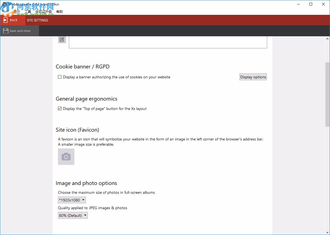The width and height of the screenshot is (330, 235).
Task: Click the Display options button
Action: [253, 77]
